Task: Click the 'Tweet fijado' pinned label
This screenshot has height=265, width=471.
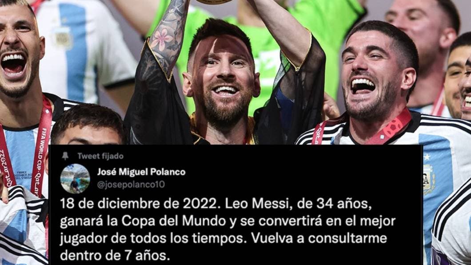Action: pyautogui.click(x=100, y=156)
